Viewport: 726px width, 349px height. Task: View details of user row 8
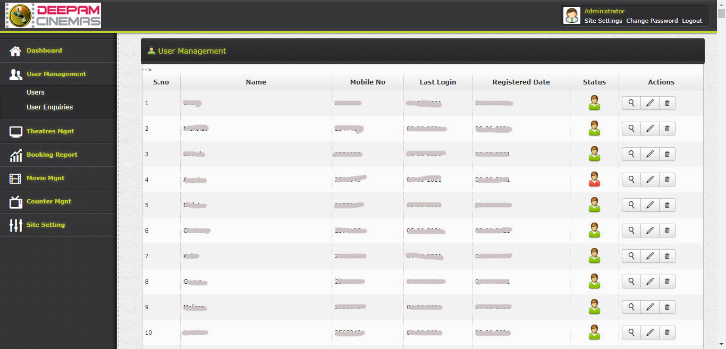(631, 282)
